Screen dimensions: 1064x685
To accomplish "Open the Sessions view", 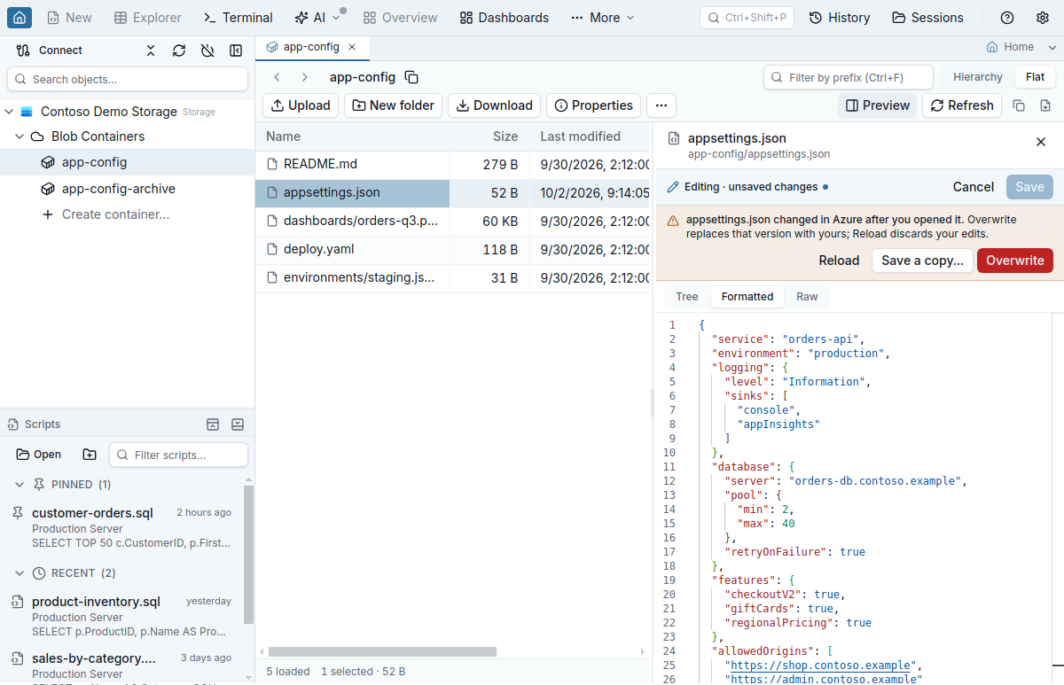I will tap(927, 18).
